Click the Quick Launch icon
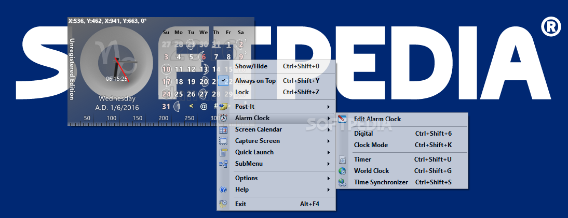 coord(223,152)
